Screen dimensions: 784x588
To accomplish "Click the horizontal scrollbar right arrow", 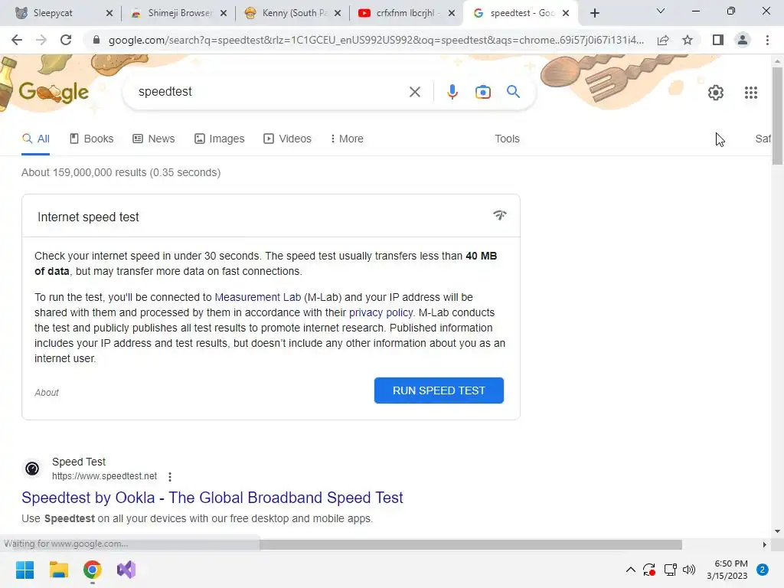I will click(764, 544).
